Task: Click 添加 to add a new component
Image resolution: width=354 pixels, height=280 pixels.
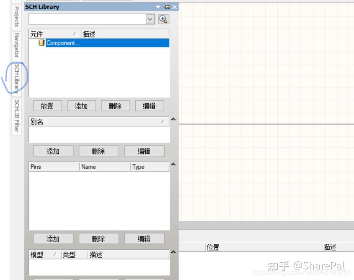Action: click(82, 105)
